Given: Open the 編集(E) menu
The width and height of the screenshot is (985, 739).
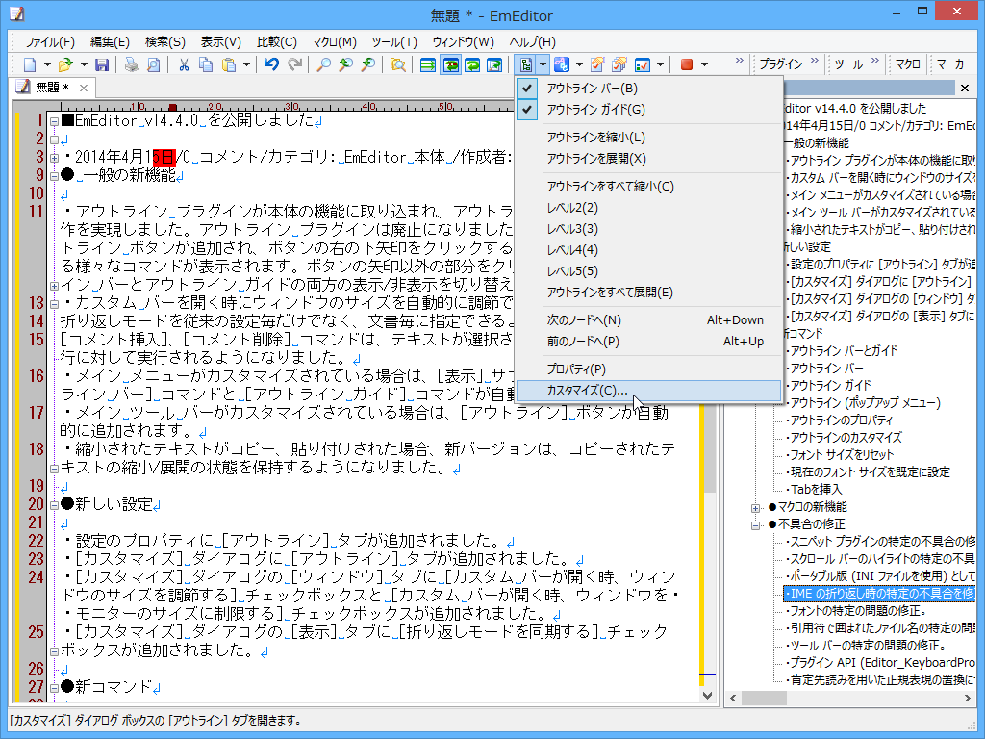Looking at the screenshot, I should coord(110,42).
